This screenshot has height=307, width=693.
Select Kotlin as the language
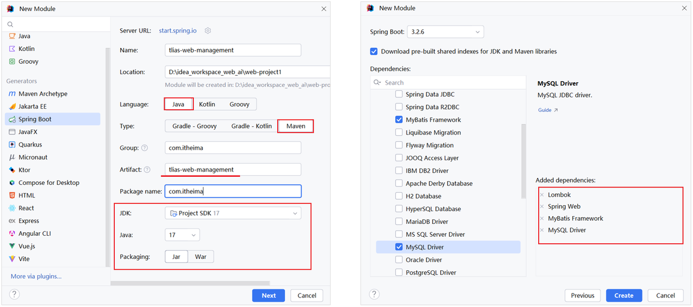pyautogui.click(x=207, y=104)
